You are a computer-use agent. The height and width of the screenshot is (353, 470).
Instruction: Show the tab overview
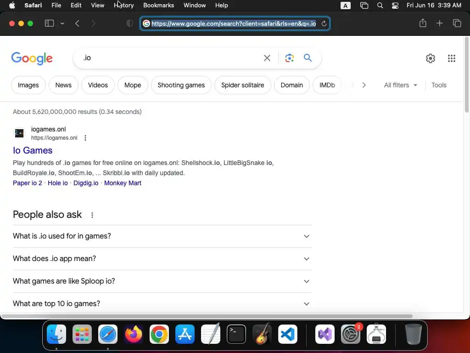click(x=457, y=23)
